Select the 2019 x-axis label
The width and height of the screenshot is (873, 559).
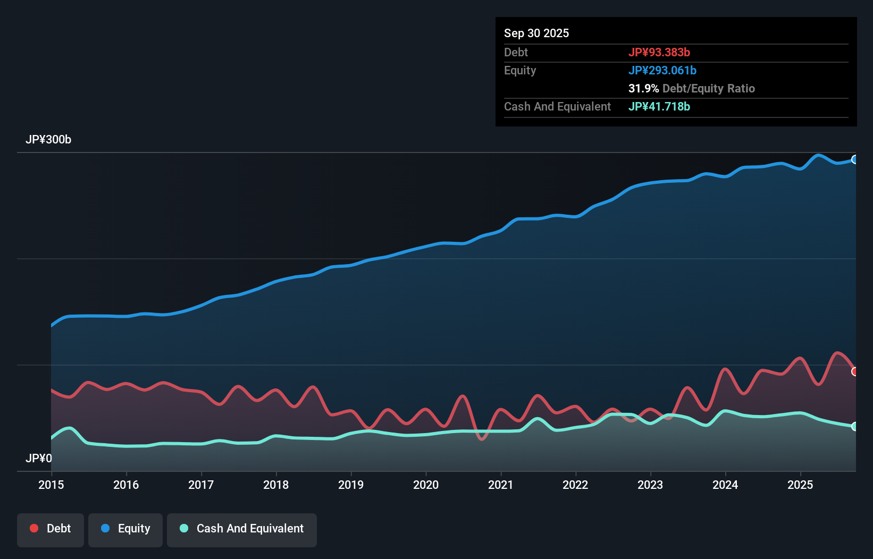coord(351,485)
